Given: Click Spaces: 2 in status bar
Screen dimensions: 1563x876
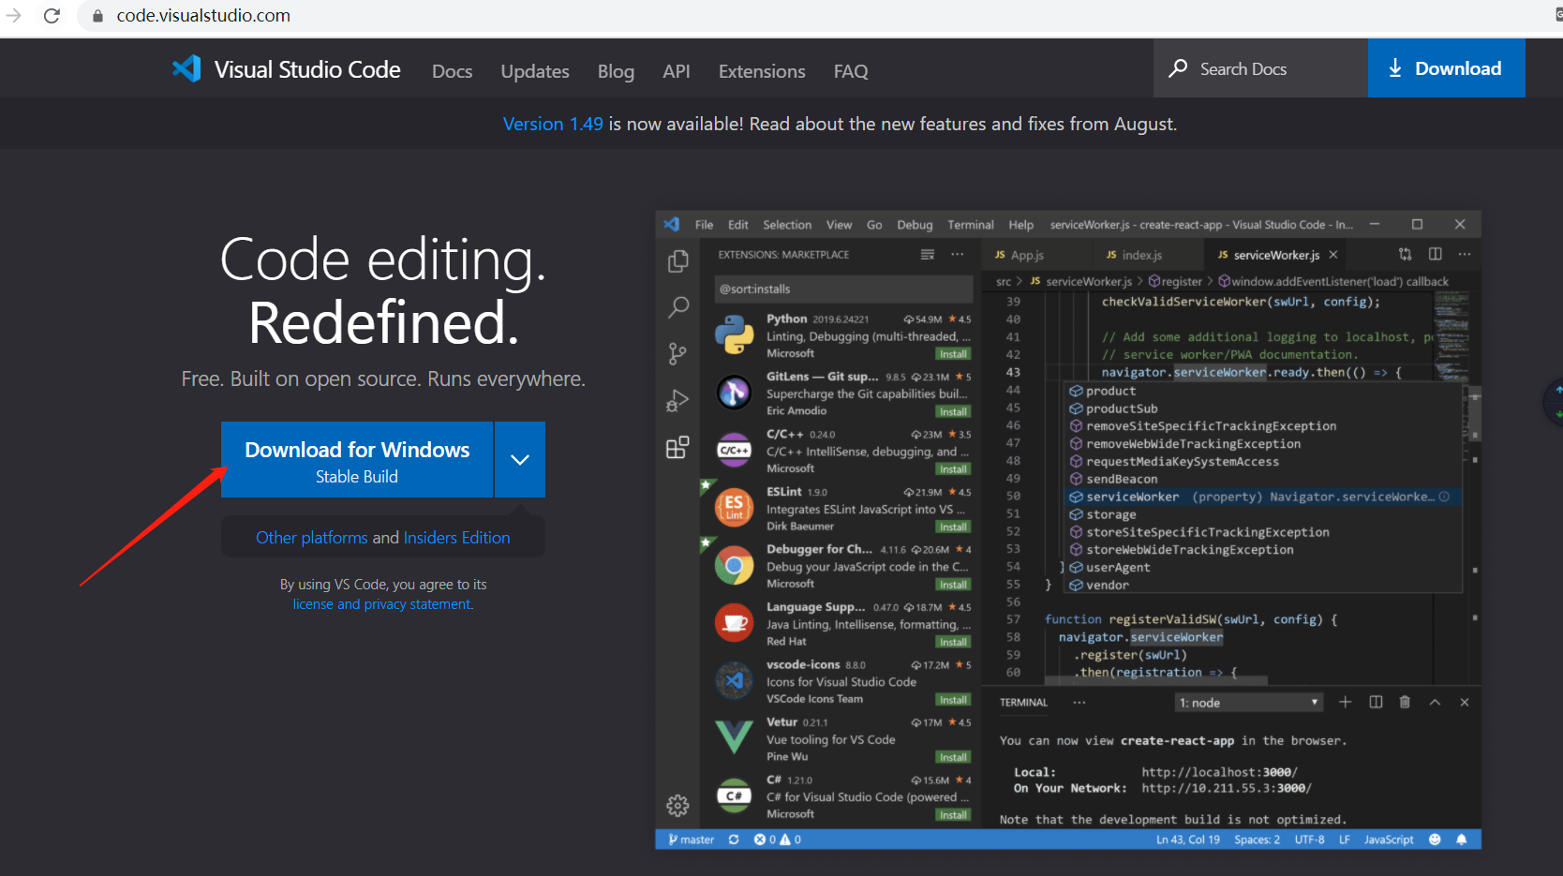Looking at the screenshot, I should pyautogui.click(x=1257, y=839).
